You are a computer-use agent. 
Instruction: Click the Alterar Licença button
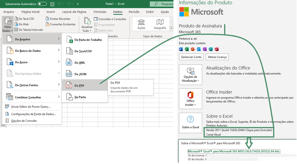(x=217, y=57)
